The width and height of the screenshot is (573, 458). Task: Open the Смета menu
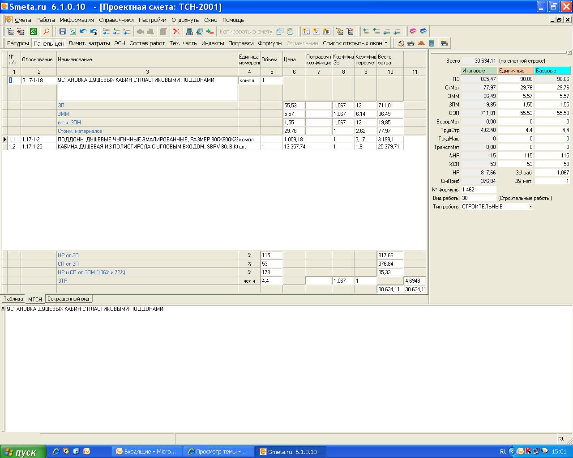[23, 20]
